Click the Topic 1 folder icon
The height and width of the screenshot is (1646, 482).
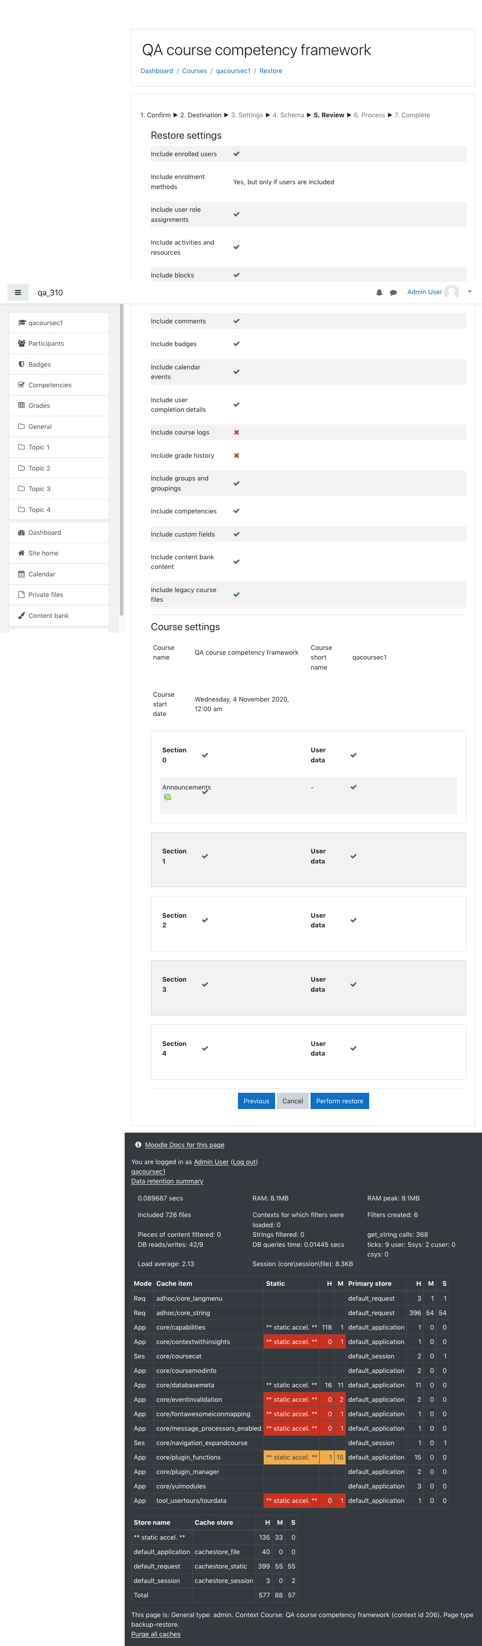point(22,447)
